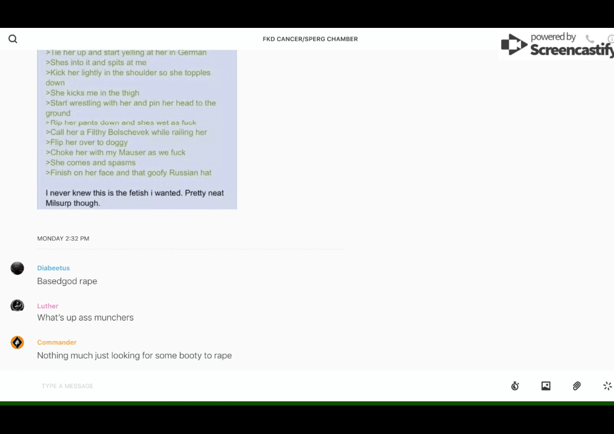
Task: Attach a file with the paperclip icon
Action: 576,386
